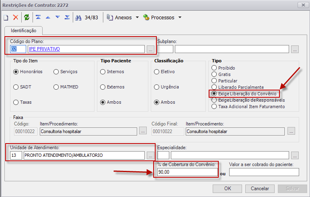This screenshot has width=310, height=197.
Task: Click the Cancelar button
Action: pos(260,189)
